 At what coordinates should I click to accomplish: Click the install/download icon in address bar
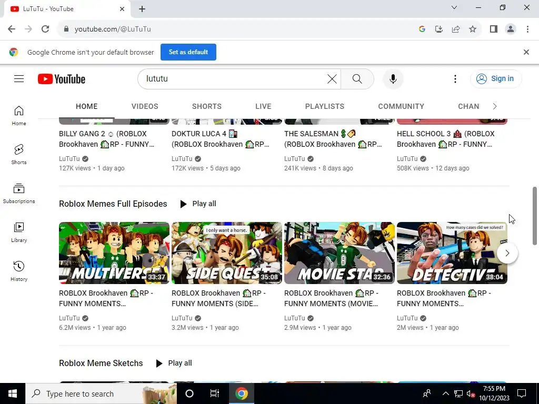click(439, 29)
